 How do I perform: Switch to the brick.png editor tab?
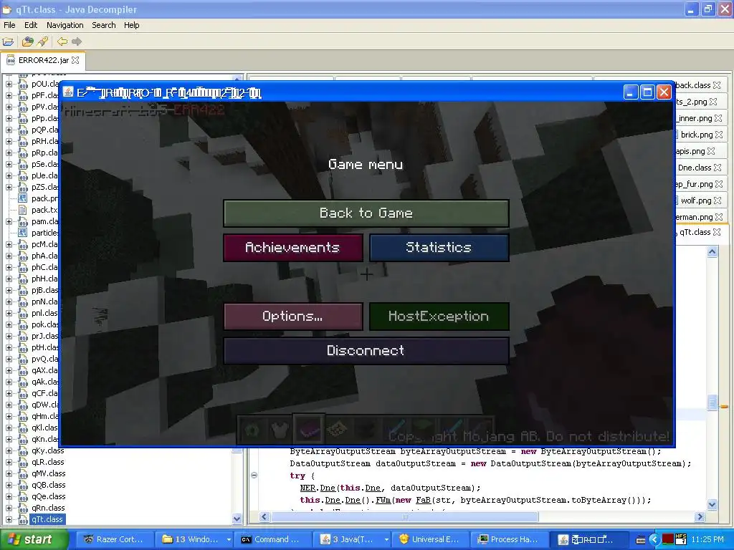[696, 135]
